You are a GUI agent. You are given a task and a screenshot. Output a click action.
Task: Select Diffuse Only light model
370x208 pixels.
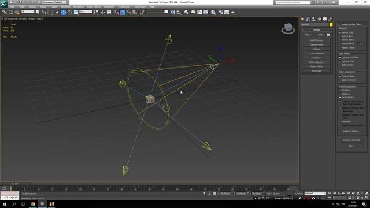340,65
